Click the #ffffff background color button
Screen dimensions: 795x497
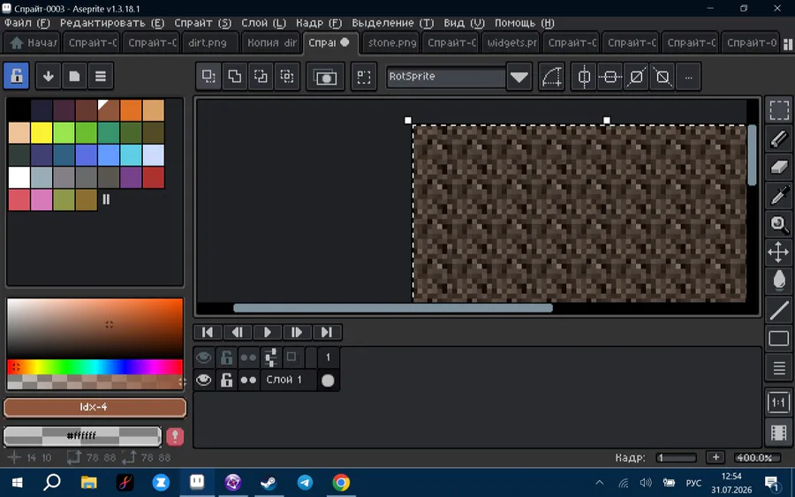82,436
